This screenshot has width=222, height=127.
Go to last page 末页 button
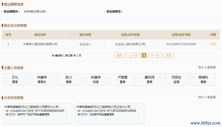[169, 55]
